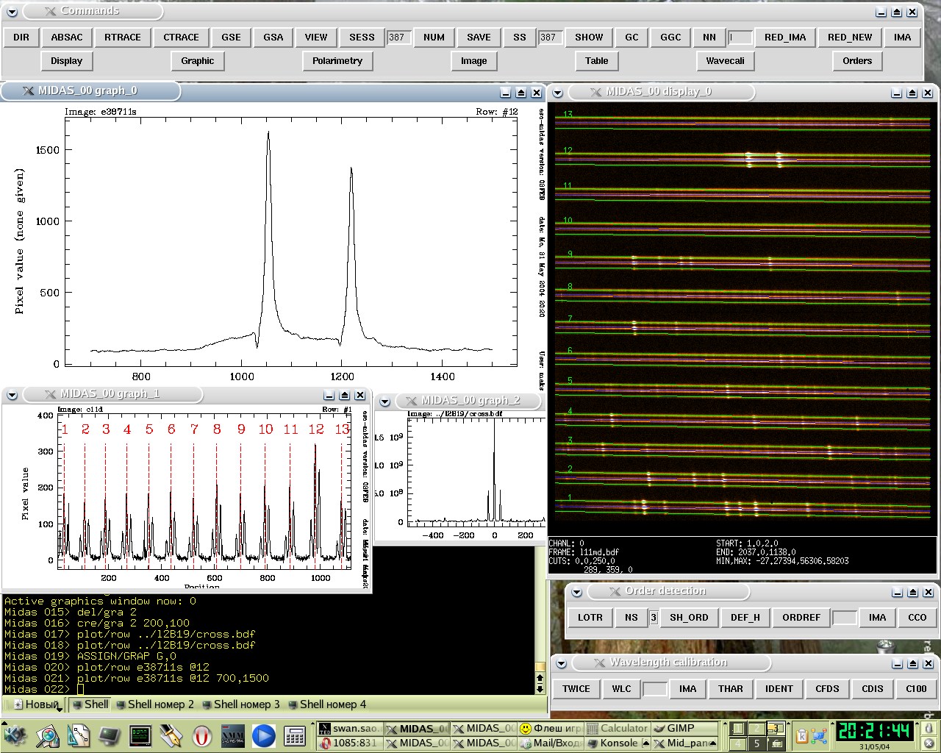Launch the vector drawing triangle-ruler icon in panel
The image size is (941, 753).
coord(79,735)
